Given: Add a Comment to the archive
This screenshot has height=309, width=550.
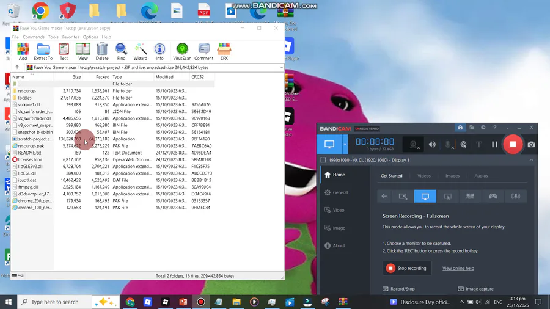Looking at the screenshot, I should tap(204, 51).
